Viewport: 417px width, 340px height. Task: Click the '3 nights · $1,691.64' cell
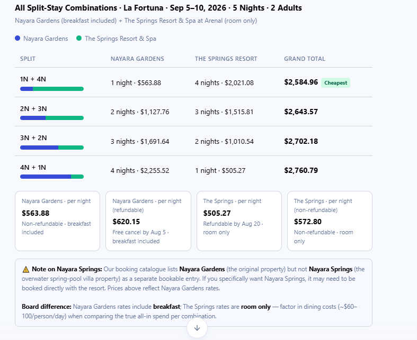(x=140, y=142)
